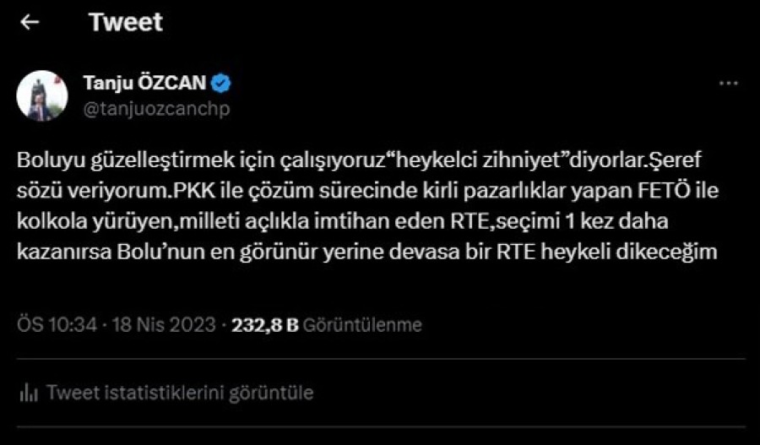Click the Görüntülenme label
Viewport: 760px width, 445px height.
362,325
